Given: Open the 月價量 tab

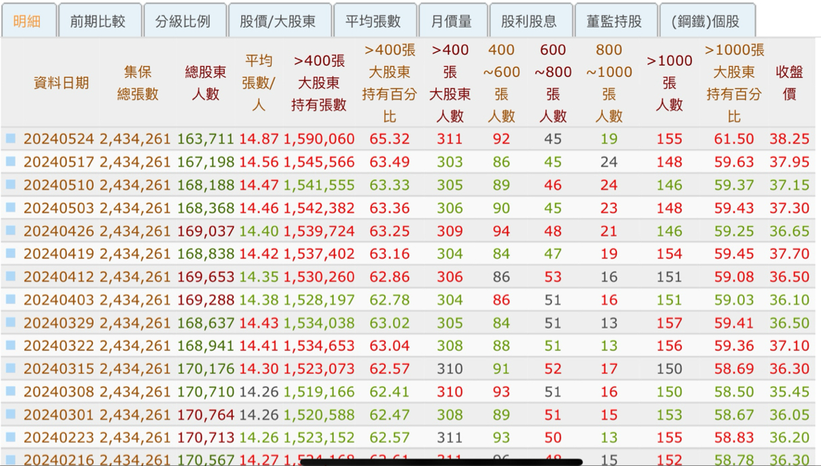Looking at the screenshot, I should 452,21.
